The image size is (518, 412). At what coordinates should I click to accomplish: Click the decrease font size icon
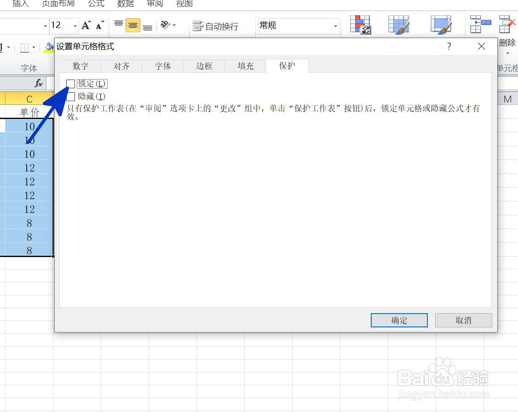click(x=99, y=25)
